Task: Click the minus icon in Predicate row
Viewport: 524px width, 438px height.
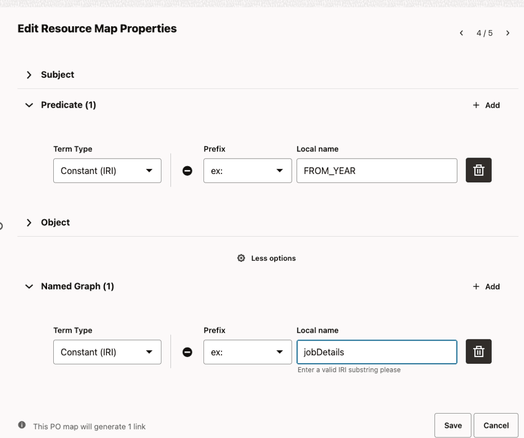Action: tap(188, 171)
